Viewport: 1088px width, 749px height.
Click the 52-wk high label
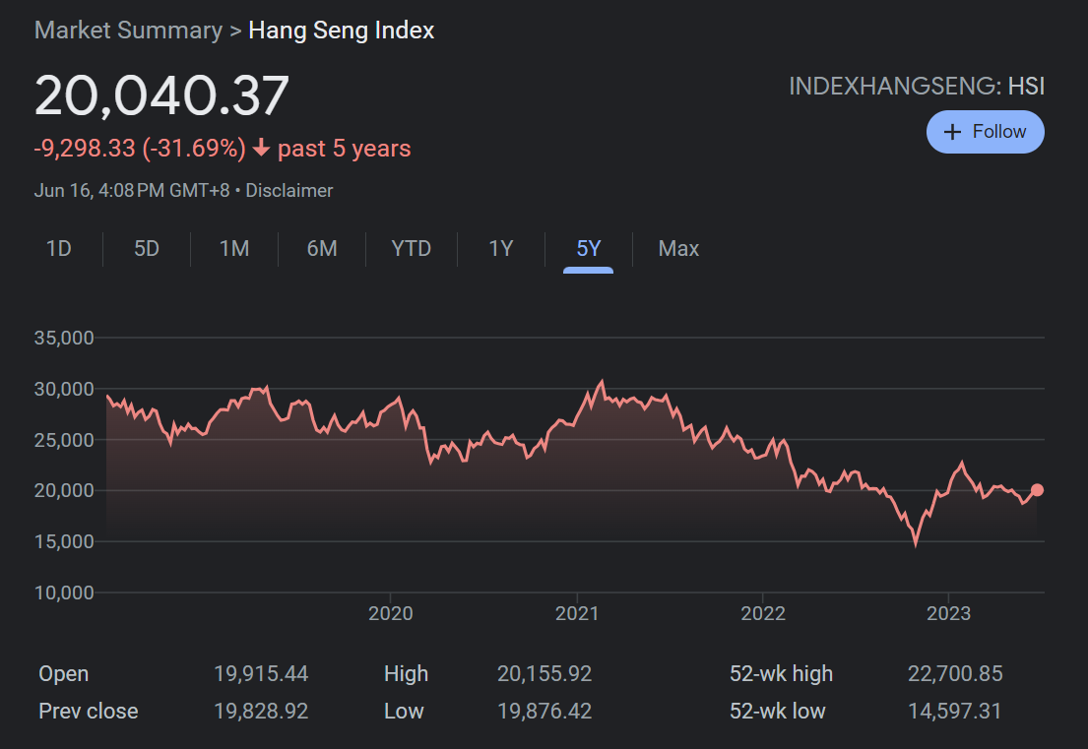coord(782,673)
